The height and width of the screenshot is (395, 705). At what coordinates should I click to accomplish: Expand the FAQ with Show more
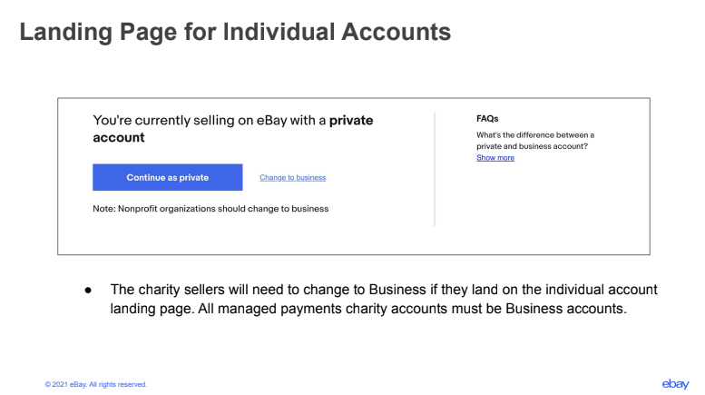[495, 157]
